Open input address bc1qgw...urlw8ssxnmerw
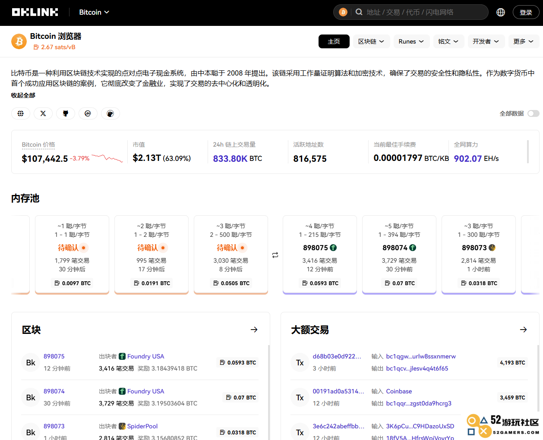543x440 pixels. (x=421, y=356)
